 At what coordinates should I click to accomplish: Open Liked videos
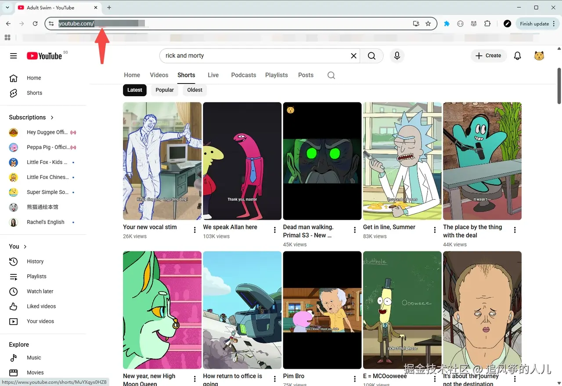44,306
